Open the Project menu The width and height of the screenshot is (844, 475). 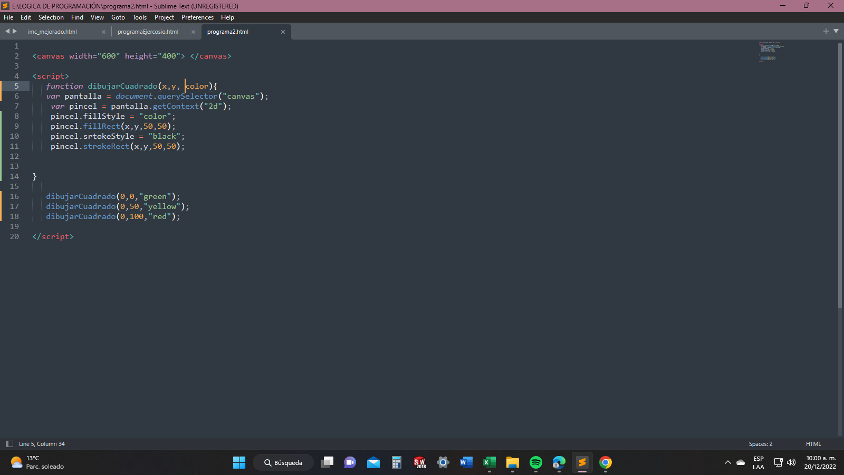164,17
